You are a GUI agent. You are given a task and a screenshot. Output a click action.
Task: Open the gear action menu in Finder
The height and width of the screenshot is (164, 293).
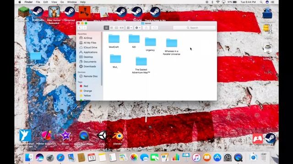click(138, 28)
